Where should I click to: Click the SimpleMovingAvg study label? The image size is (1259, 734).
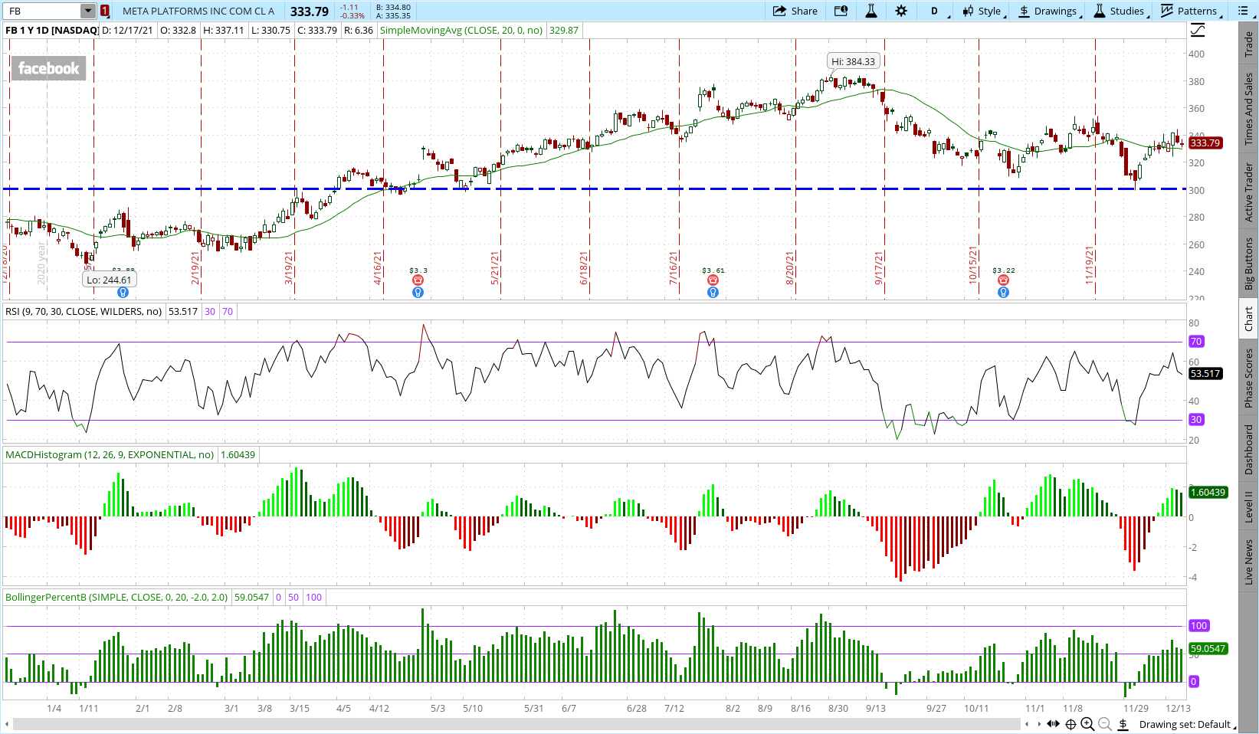(461, 31)
